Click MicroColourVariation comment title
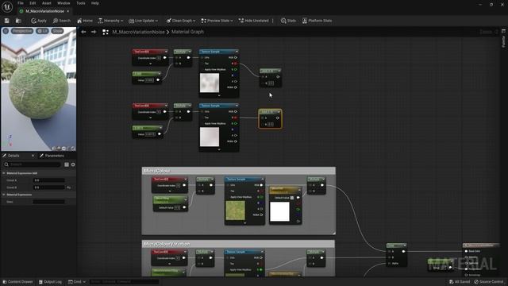This screenshot has height=286, width=508. [167, 244]
